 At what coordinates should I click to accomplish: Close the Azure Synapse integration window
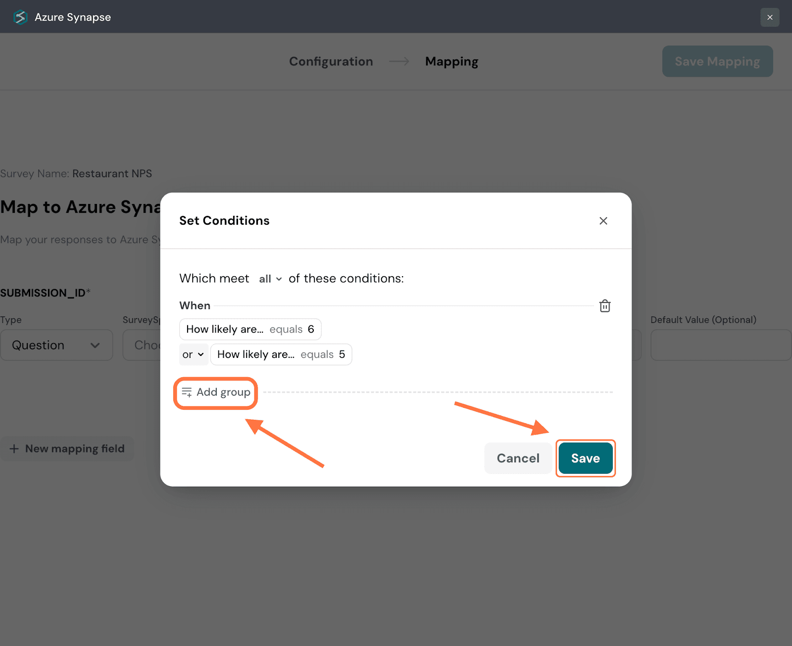(769, 17)
